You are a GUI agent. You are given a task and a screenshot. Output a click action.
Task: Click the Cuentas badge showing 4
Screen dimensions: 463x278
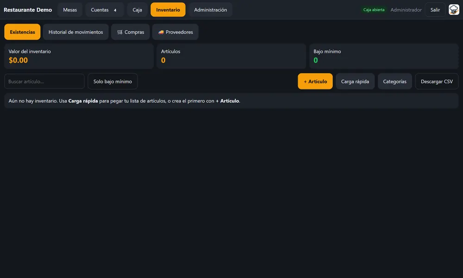tap(115, 10)
